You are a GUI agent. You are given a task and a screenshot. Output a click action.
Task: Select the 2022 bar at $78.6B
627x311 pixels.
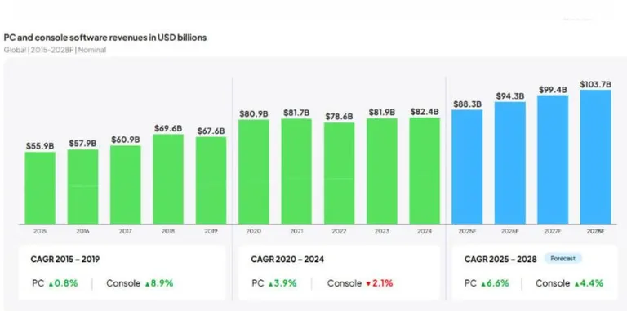340,174
